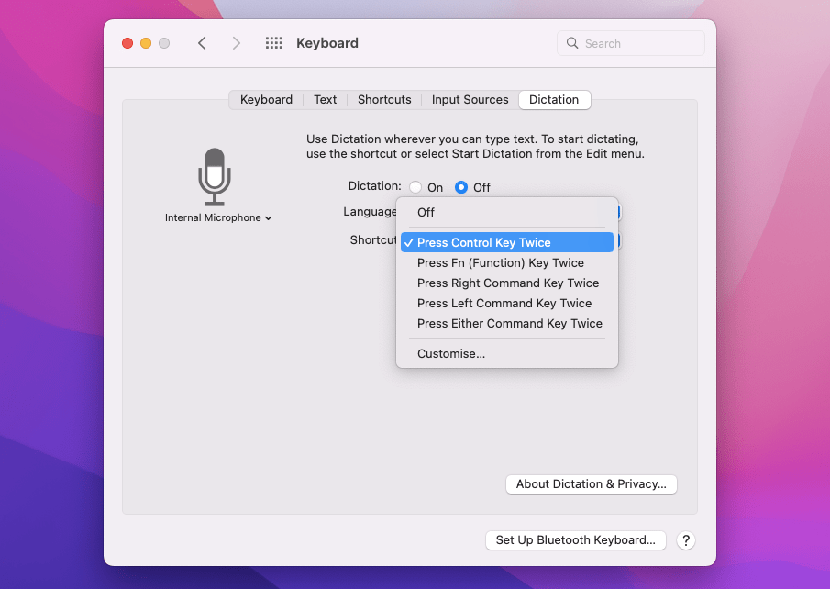Click the magnifying glass search icon
Screen dimensions: 830x589
[x=571, y=43]
